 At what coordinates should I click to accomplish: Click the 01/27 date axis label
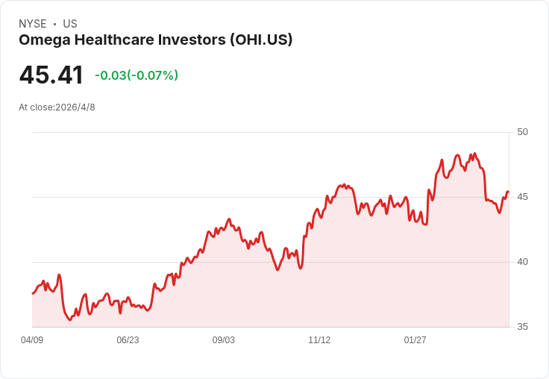tap(415, 340)
